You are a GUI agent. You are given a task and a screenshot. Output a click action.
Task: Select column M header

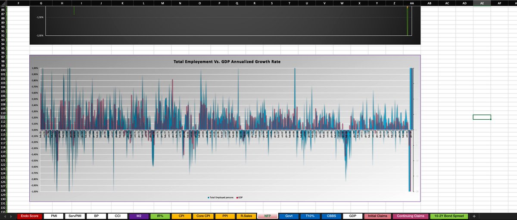tap(162, 3)
